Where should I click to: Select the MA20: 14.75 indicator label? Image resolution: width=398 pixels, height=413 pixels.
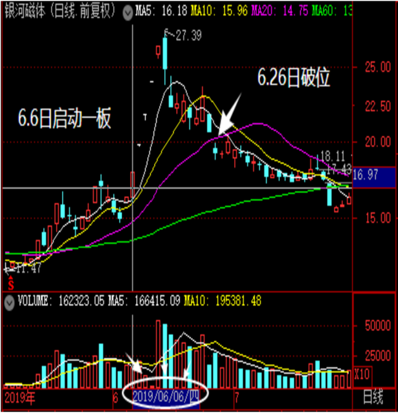(x=279, y=11)
